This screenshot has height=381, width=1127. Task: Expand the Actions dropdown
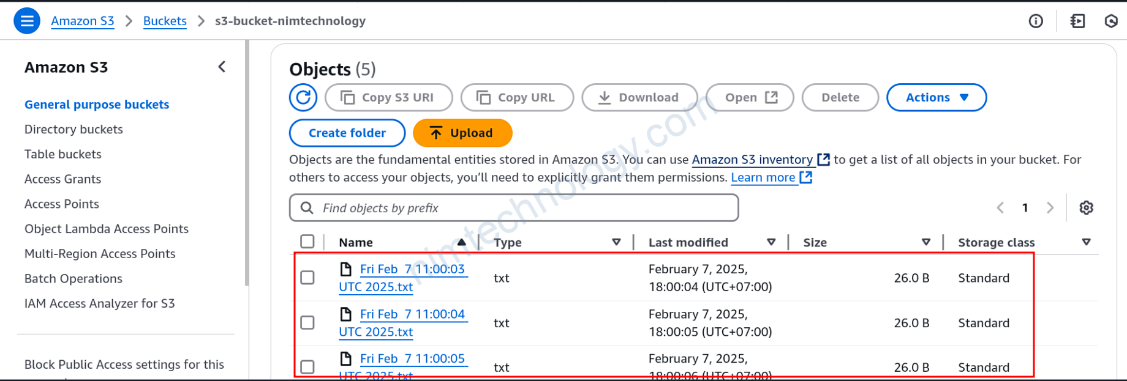pos(936,97)
